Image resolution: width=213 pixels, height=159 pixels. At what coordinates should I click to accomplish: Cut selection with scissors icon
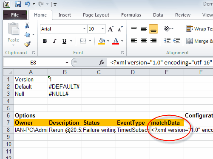coord(27,25)
